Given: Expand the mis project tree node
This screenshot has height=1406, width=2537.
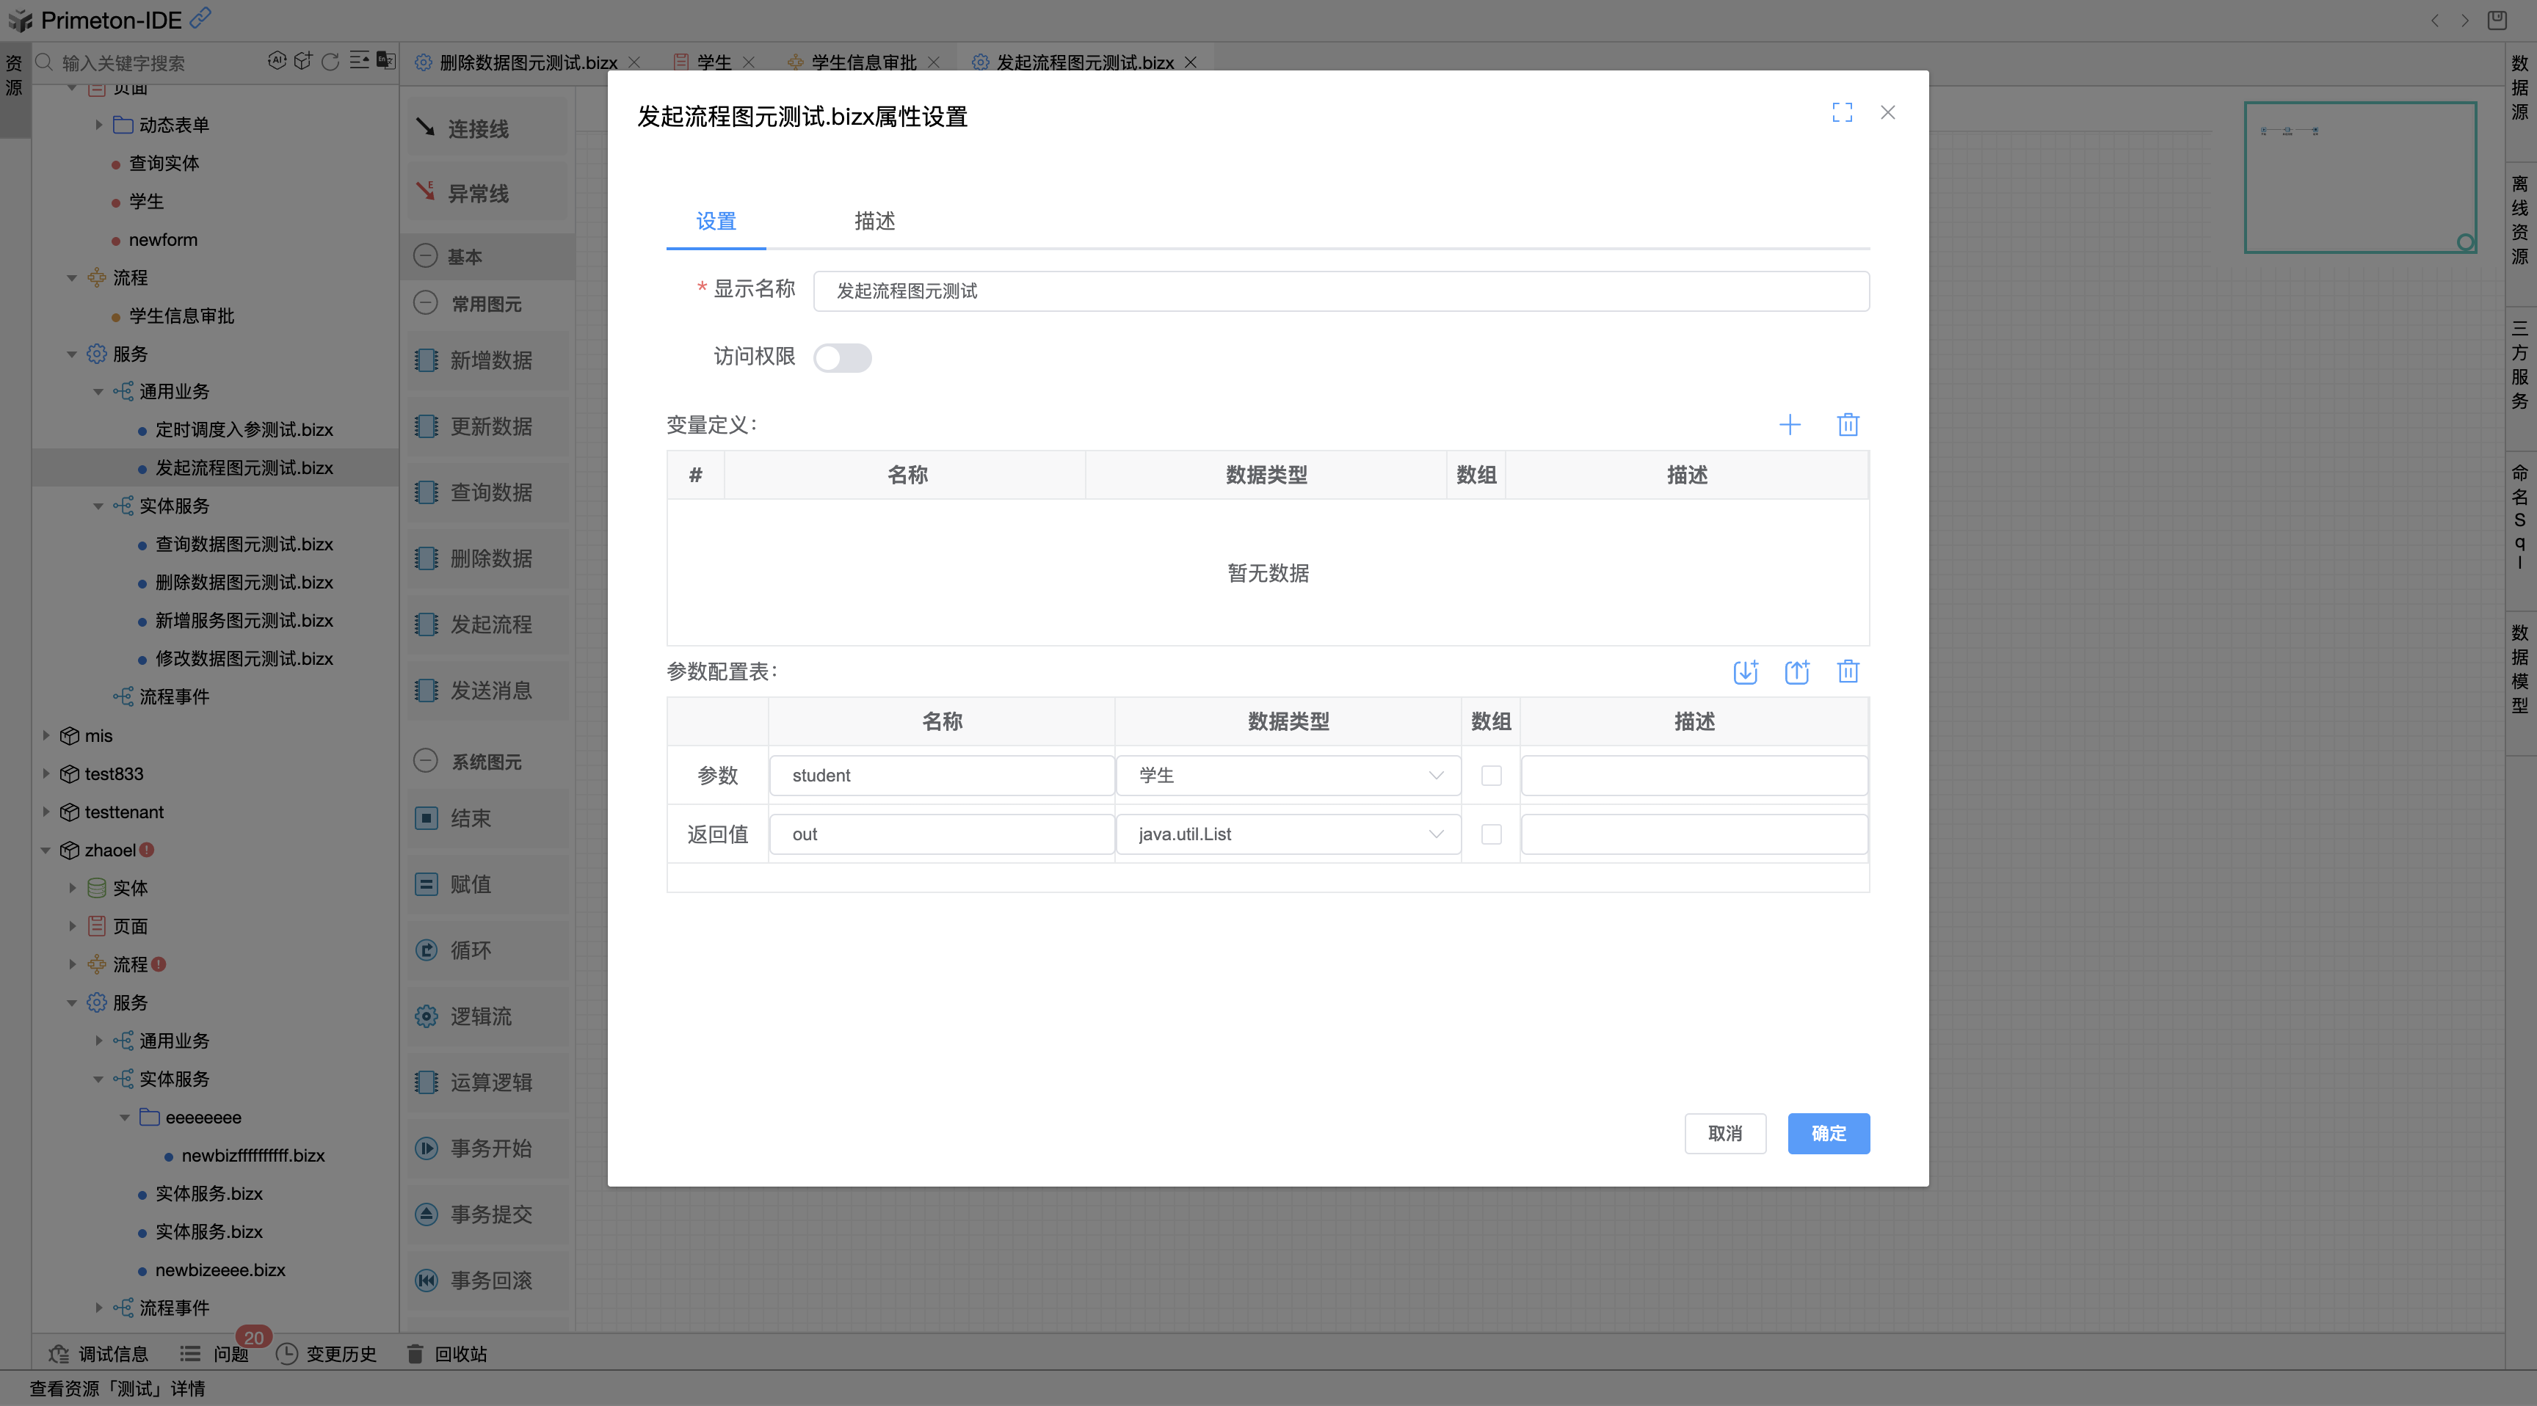Looking at the screenshot, I should pyautogui.click(x=46, y=735).
